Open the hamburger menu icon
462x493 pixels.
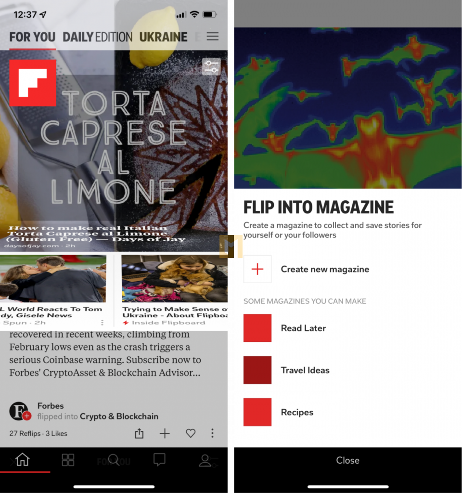coord(212,37)
